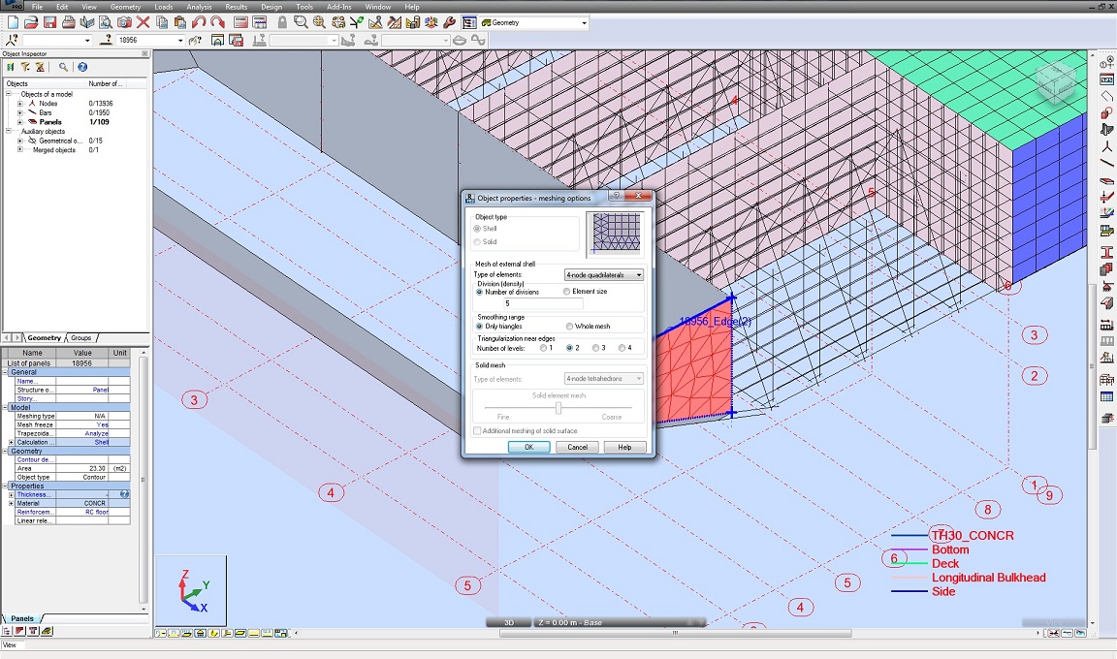Viewport: 1117px width, 659px height.
Task: Select the Element size radio button
Action: (567, 291)
